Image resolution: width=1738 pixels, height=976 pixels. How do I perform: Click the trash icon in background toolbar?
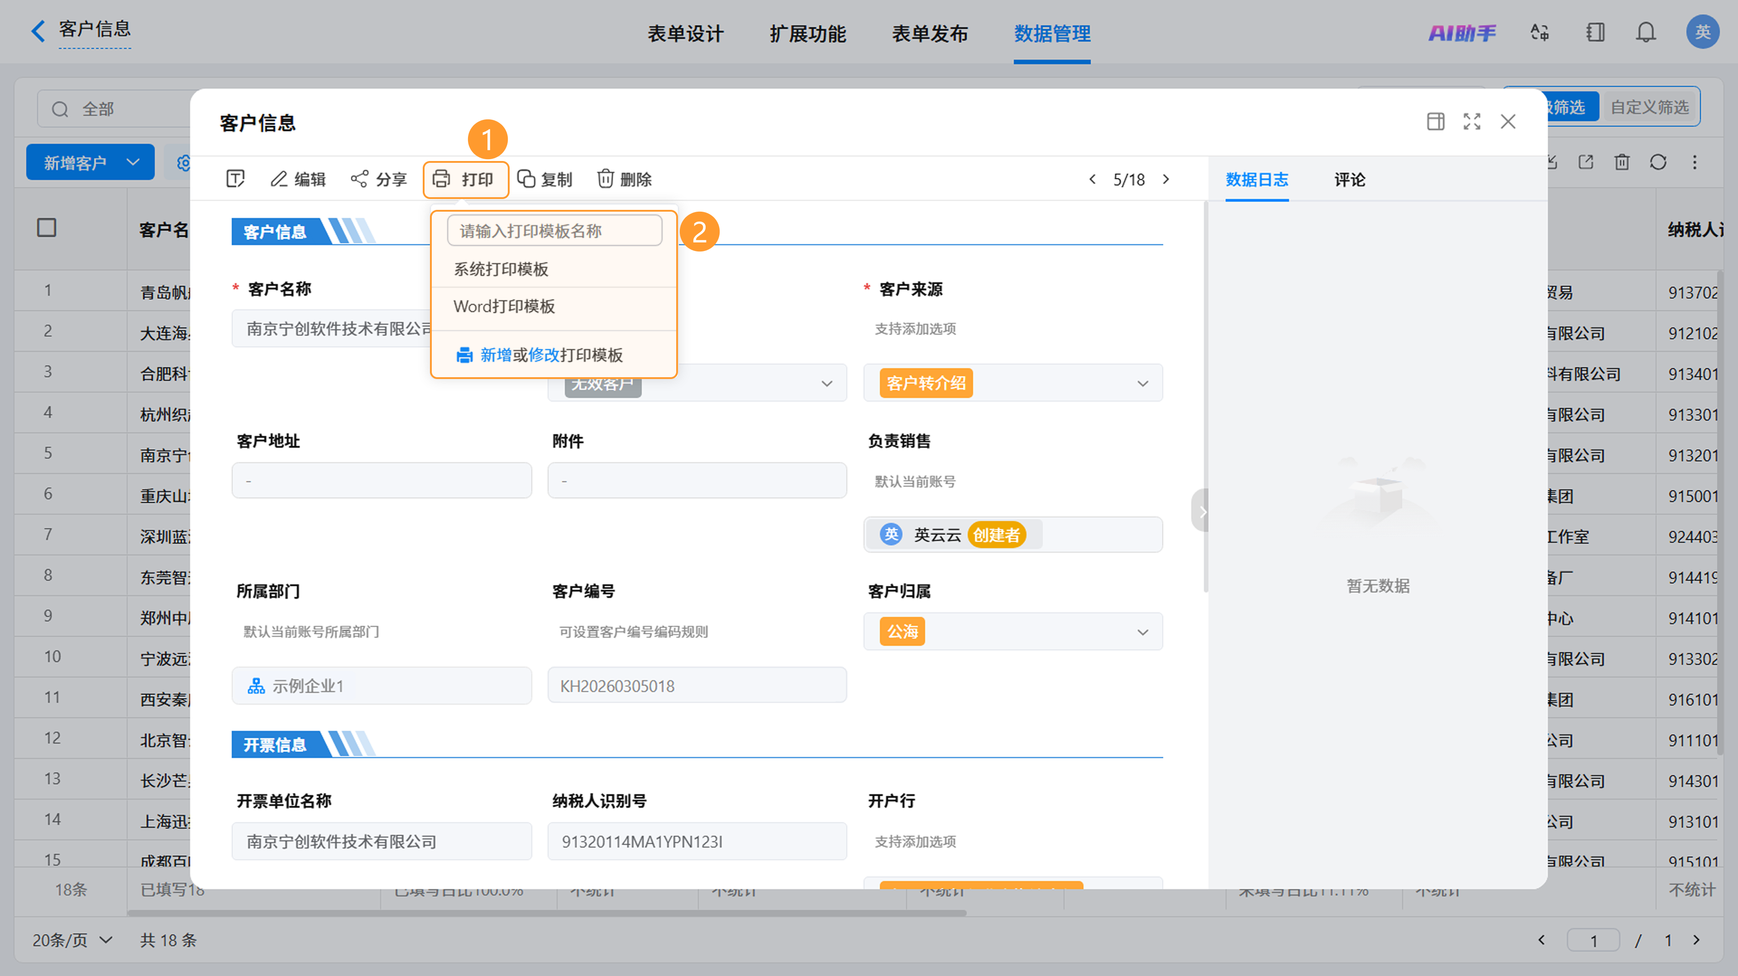point(1622,162)
